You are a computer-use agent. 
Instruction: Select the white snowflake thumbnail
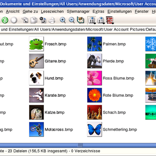[151, 44]
